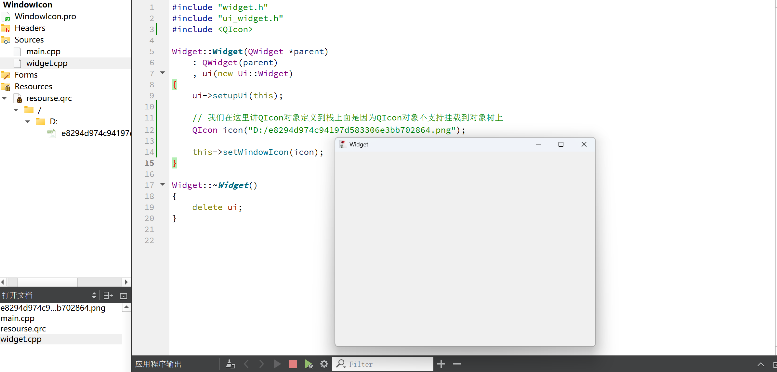Collapse the resourse.qrc tree node
Screen dimensions: 777x372
pos(5,98)
